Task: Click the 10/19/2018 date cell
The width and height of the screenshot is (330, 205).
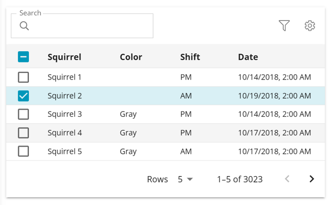Action: 274,96
